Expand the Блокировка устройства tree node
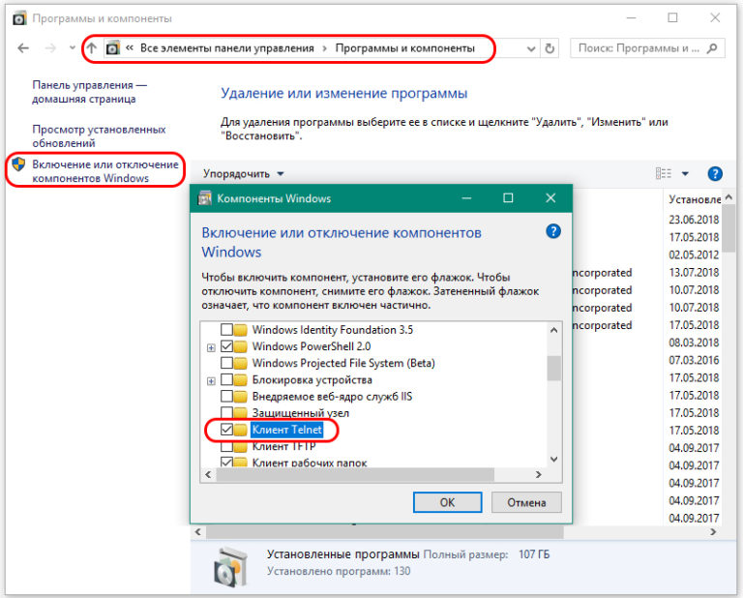Image resolution: width=743 pixels, height=598 pixels. tap(210, 380)
